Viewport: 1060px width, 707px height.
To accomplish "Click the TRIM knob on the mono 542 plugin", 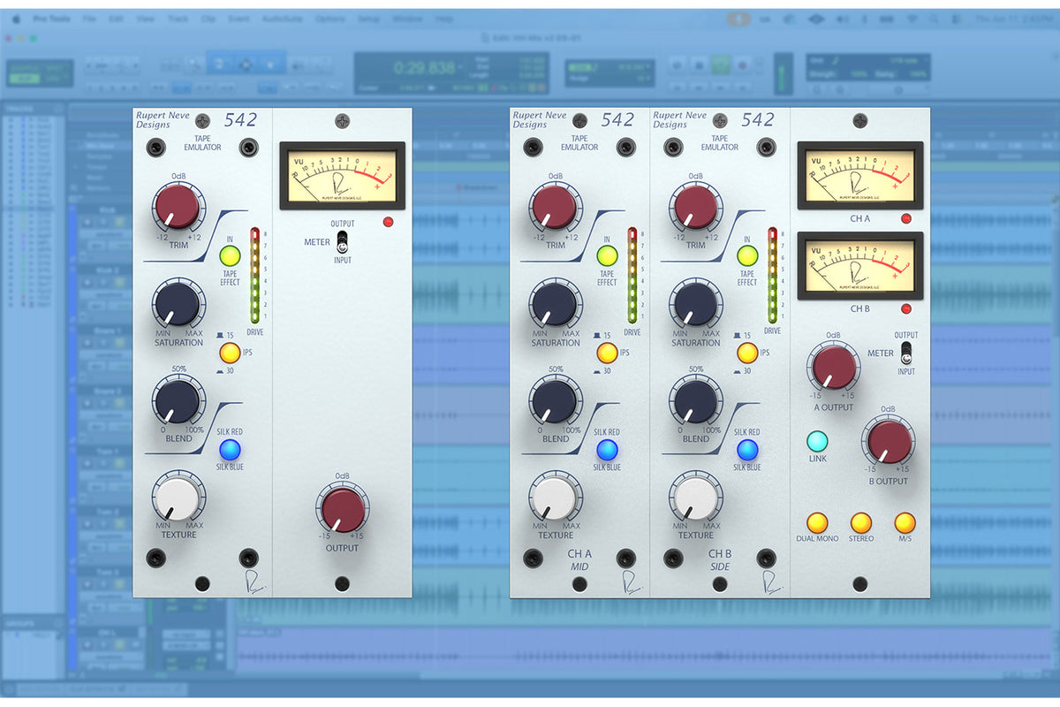I will click(178, 208).
